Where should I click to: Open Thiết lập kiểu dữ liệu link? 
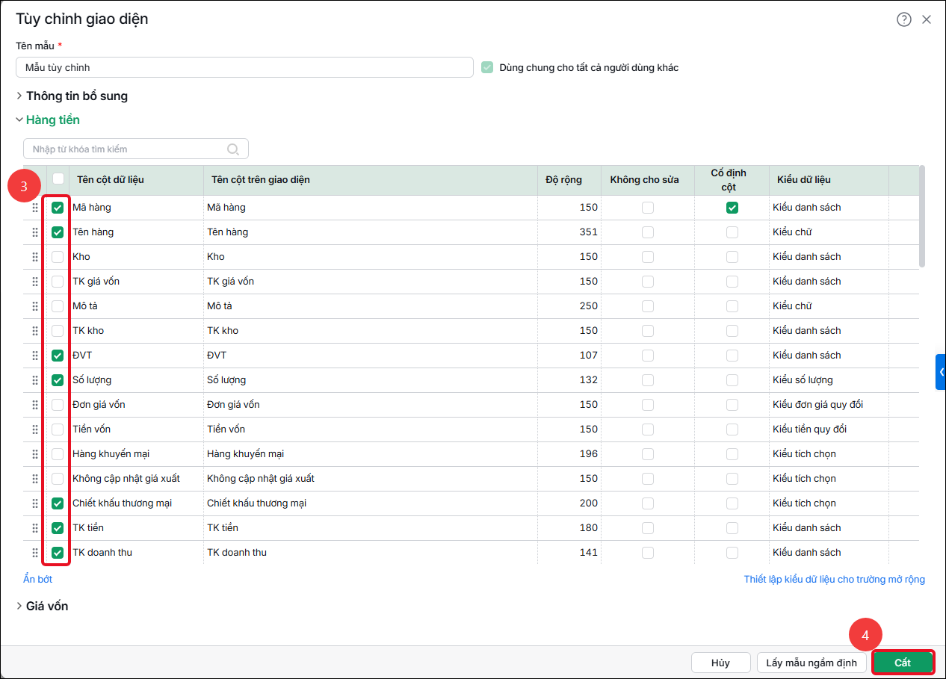tap(835, 579)
